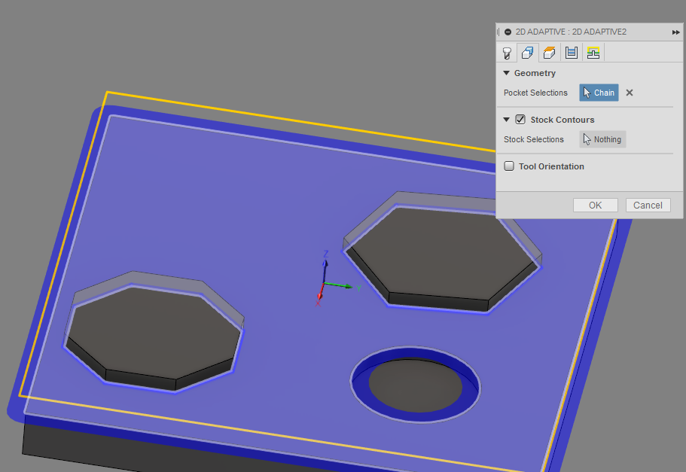The height and width of the screenshot is (472, 686).
Task: Click the coordinate axis triad origin
Action: point(324,285)
